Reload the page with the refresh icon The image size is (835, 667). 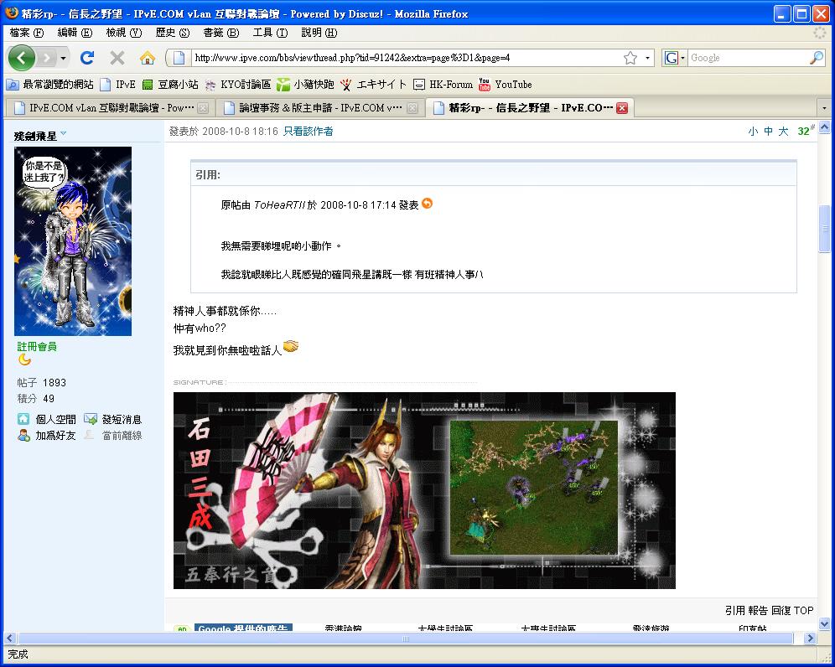(x=86, y=58)
